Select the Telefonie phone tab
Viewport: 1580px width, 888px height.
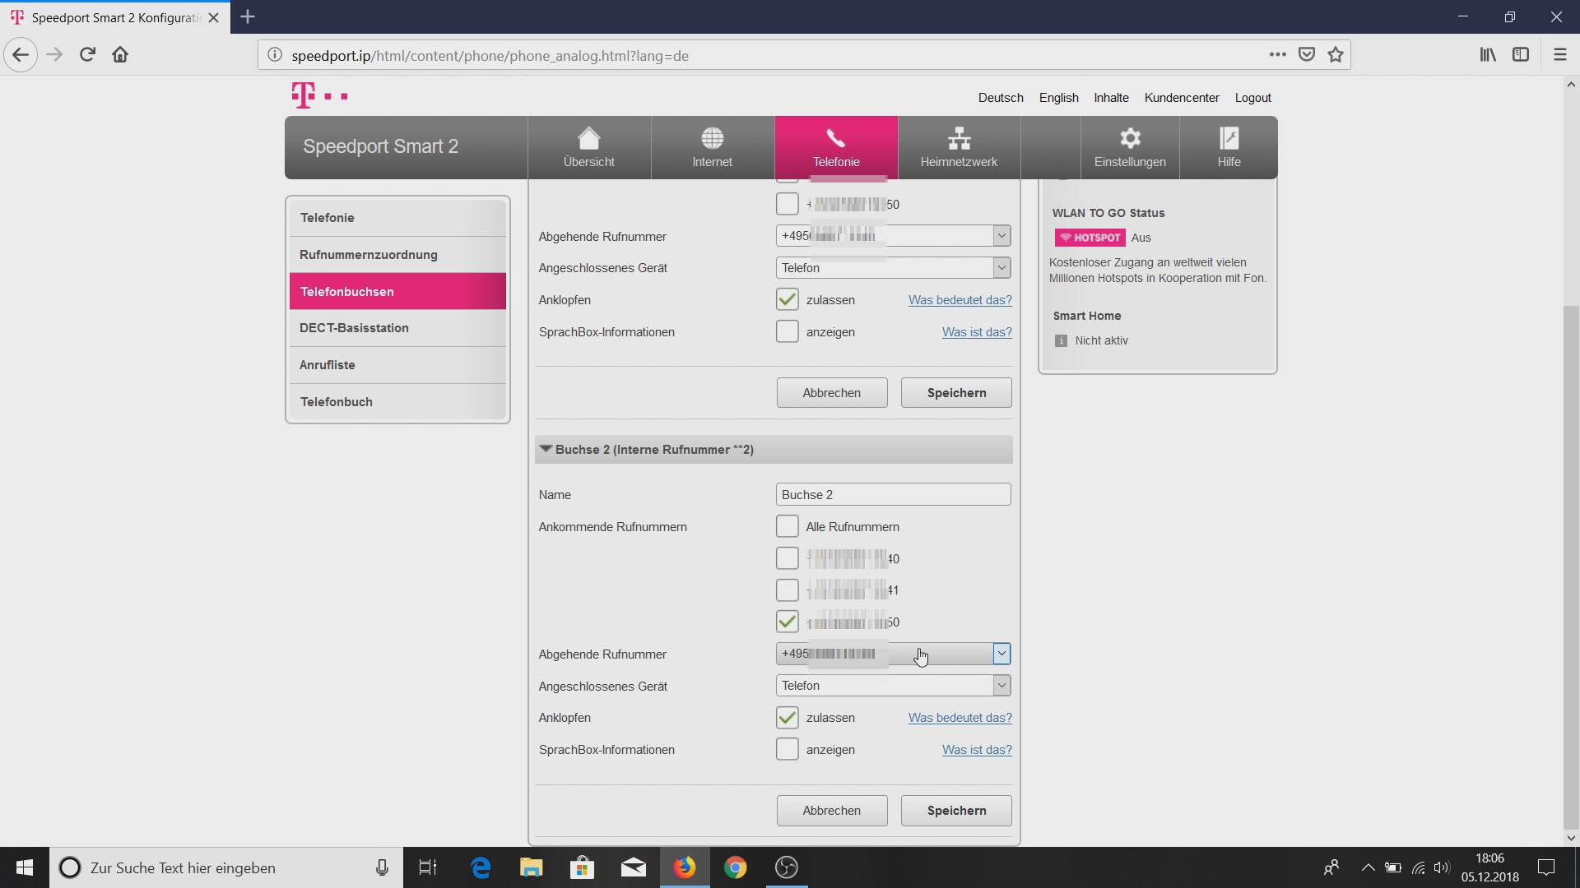point(836,148)
